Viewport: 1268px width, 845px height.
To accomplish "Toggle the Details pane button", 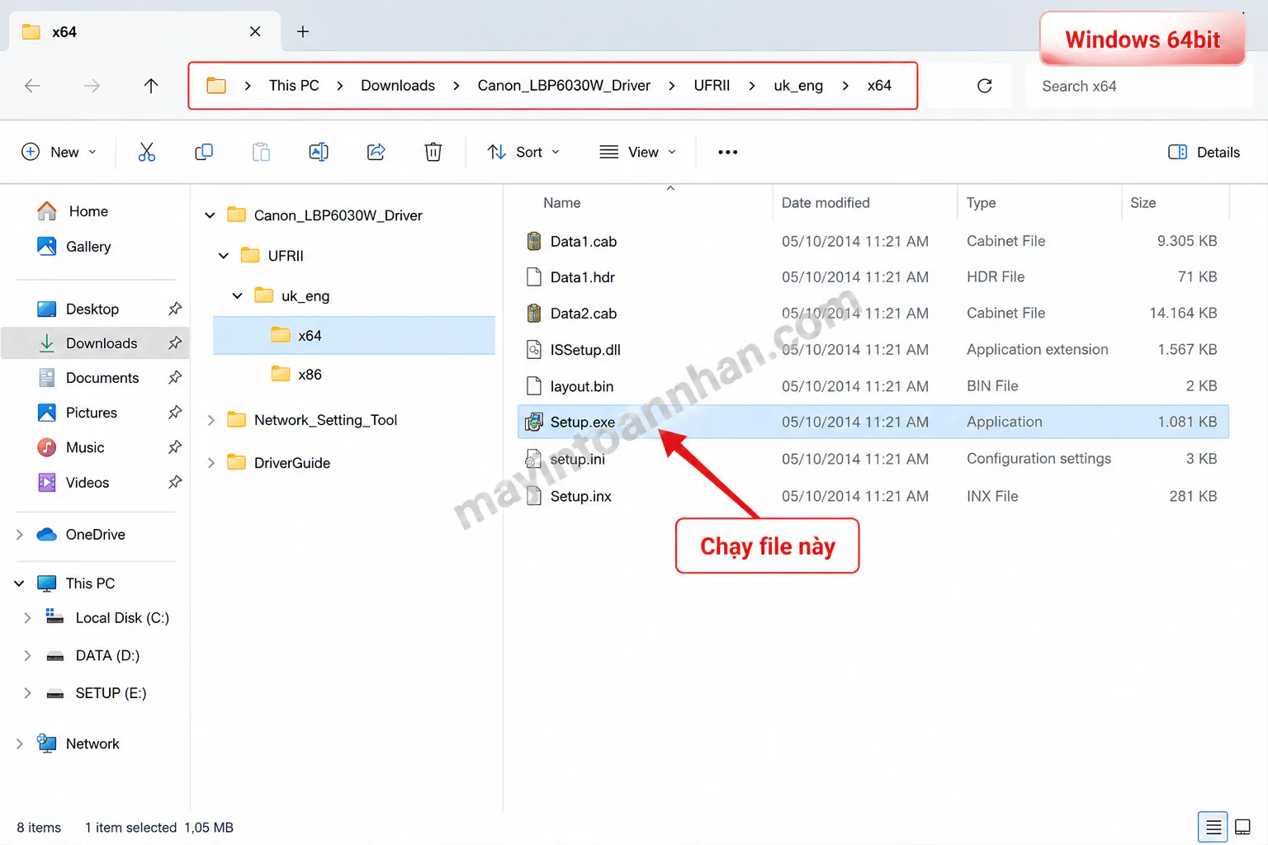I will [1204, 152].
